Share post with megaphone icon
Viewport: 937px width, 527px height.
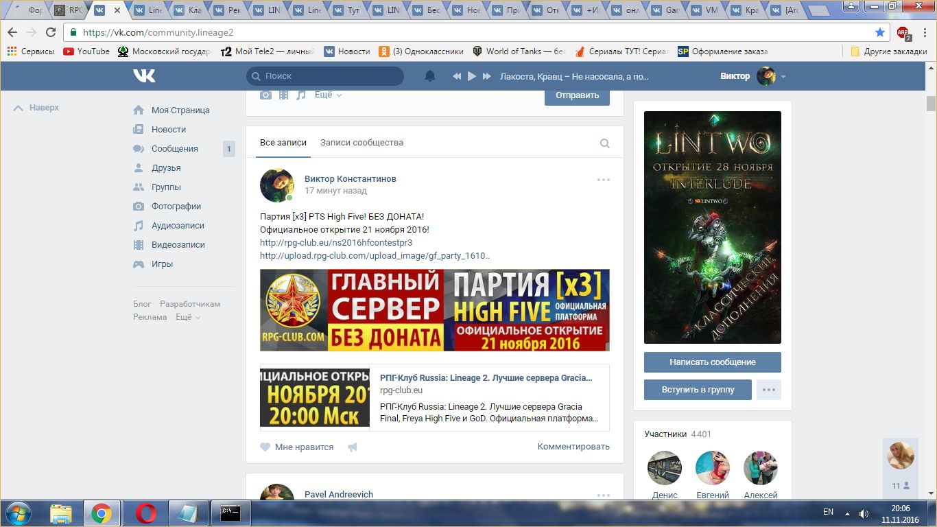pyautogui.click(x=353, y=447)
